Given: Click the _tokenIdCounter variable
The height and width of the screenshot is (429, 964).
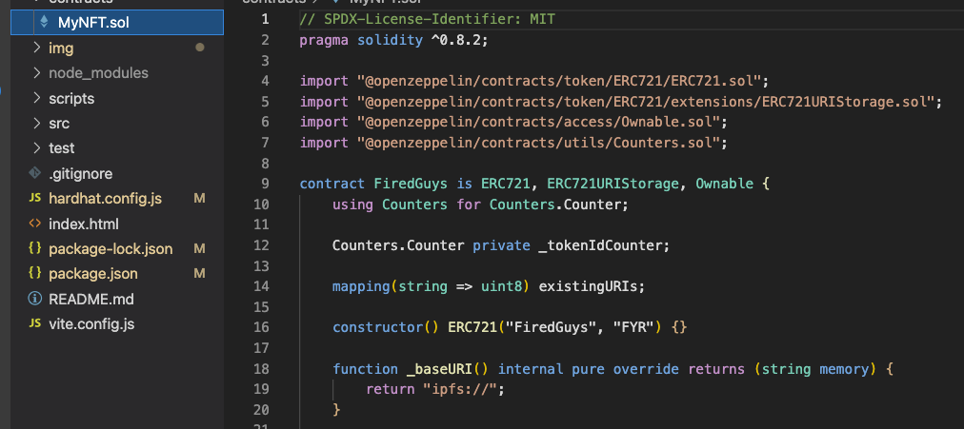Looking at the screenshot, I should click(599, 245).
